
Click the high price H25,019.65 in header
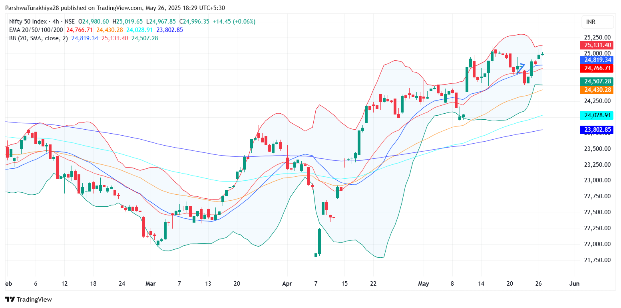(x=127, y=22)
